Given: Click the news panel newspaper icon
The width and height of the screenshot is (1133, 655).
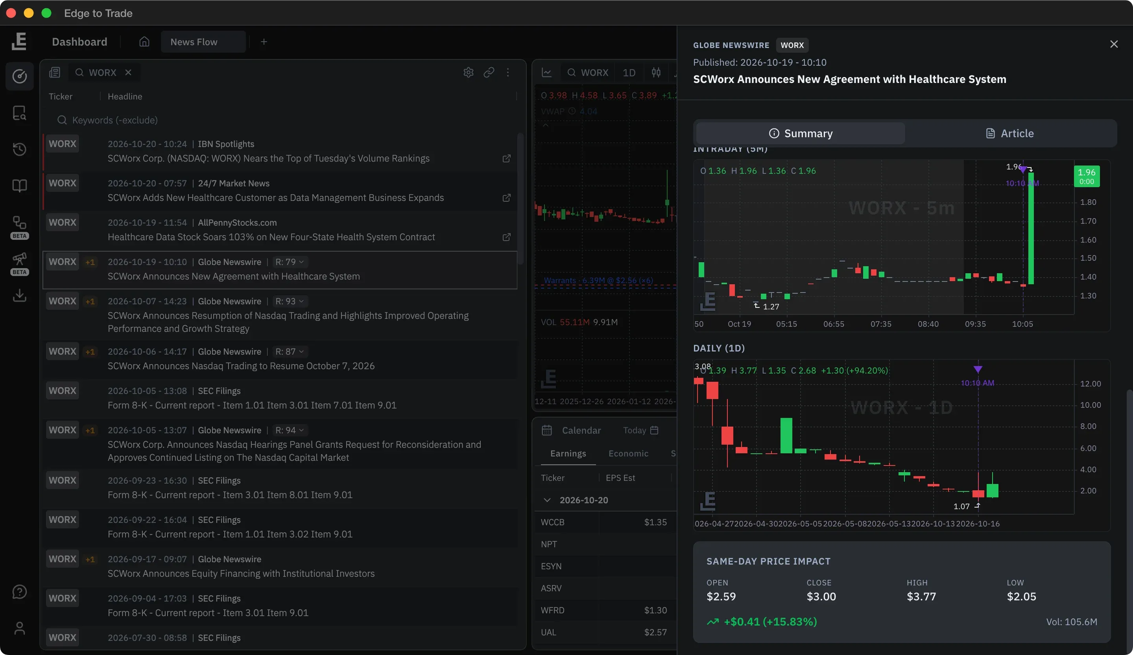Looking at the screenshot, I should (55, 72).
